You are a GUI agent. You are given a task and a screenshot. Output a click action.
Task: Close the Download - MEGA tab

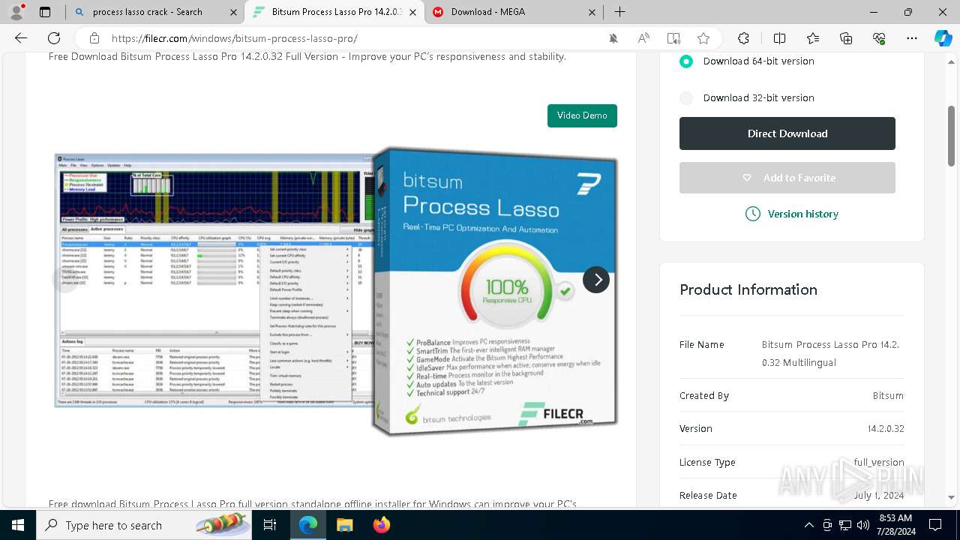point(592,12)
